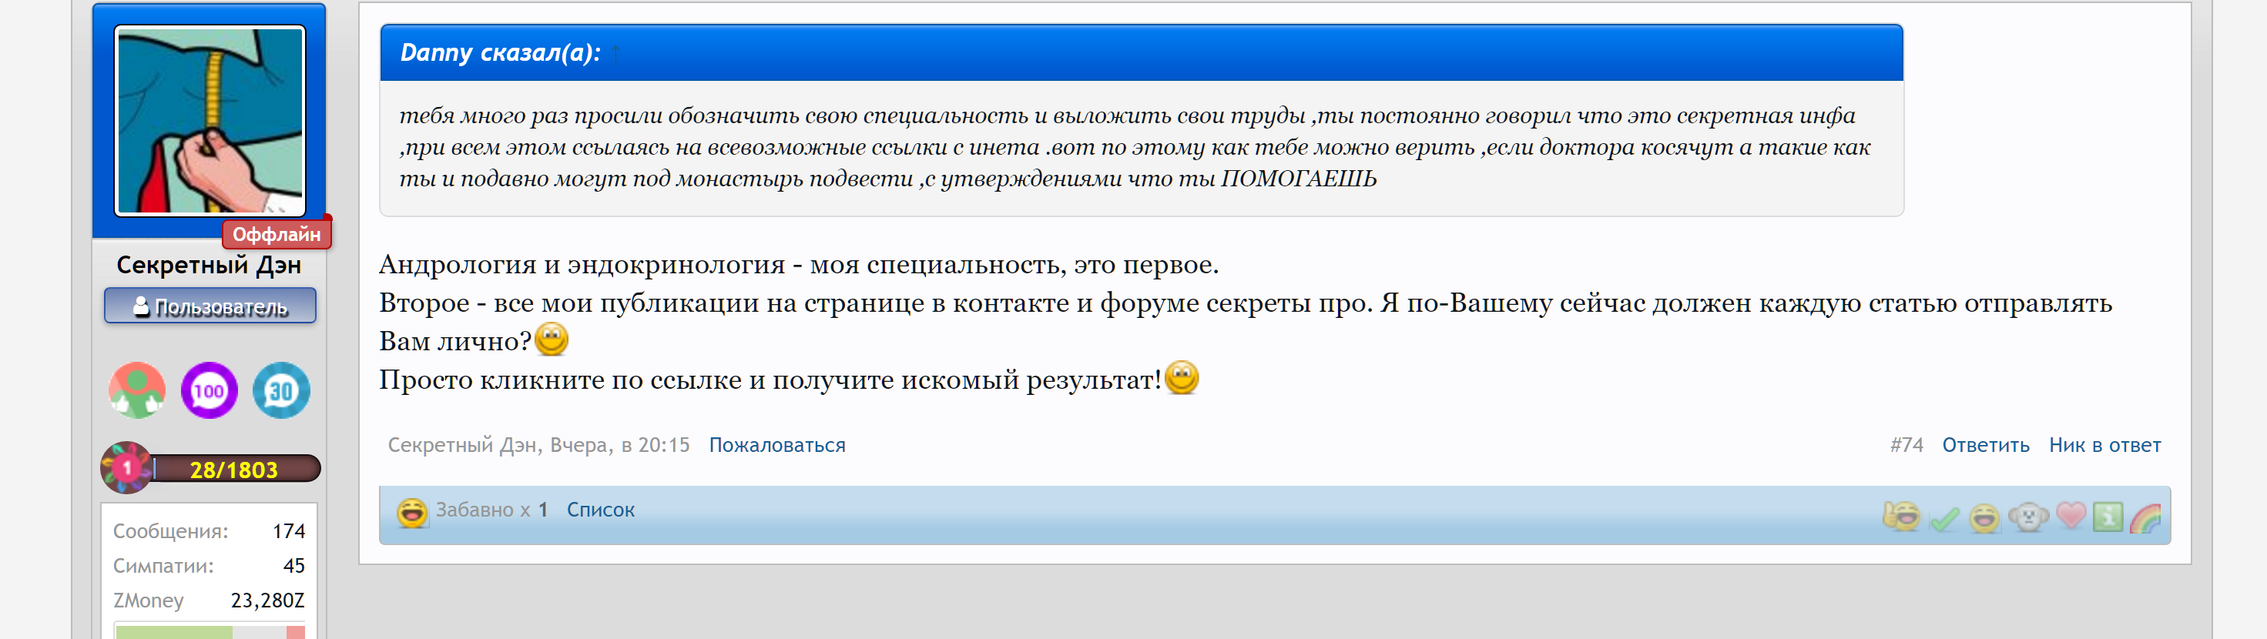
Task: Click the Ник в ответ link
Action: point(2104,445)
